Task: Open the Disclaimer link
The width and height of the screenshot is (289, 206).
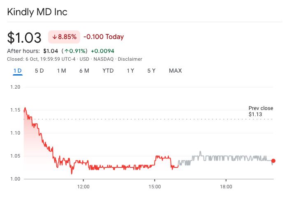Action: pos(131,59)
